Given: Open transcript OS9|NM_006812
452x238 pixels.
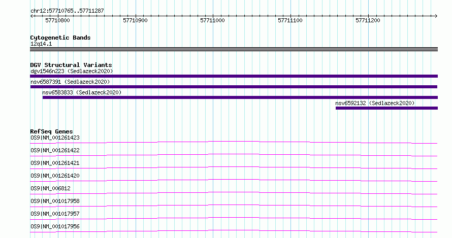Looking at the screenshot, I should [x=50, y=188].
